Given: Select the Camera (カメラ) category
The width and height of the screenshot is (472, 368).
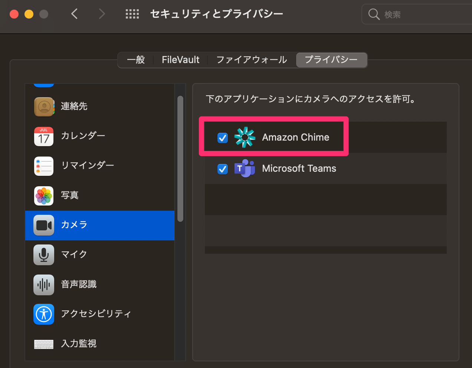Looking at the screenshot, I should click(100, 225).
